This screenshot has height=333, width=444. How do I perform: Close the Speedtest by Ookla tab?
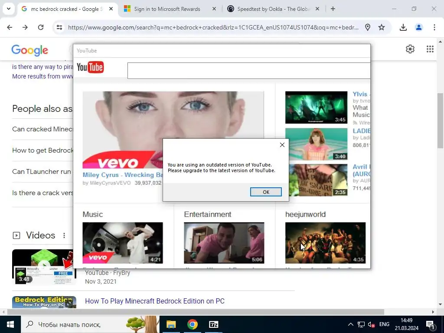317,9
